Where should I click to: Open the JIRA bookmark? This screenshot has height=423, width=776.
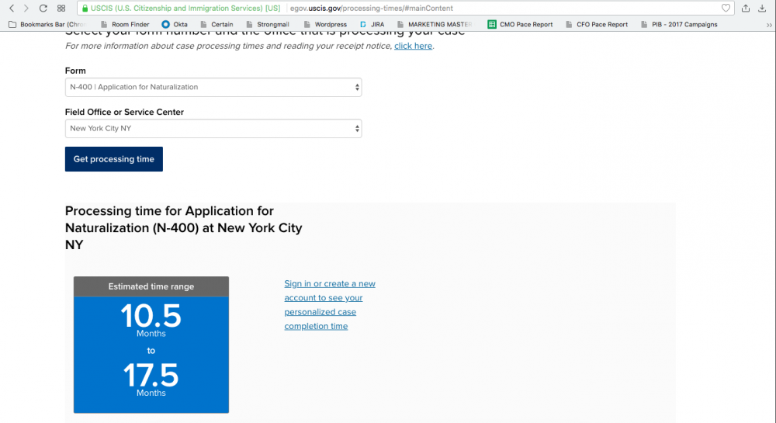372,24
